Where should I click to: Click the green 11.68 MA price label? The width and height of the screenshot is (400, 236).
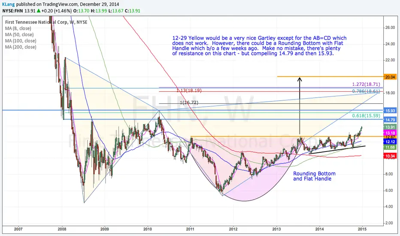click(x=390, y=147)
